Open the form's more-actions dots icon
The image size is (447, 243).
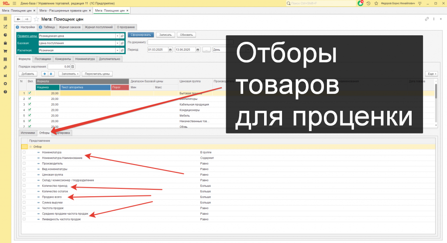434,19
